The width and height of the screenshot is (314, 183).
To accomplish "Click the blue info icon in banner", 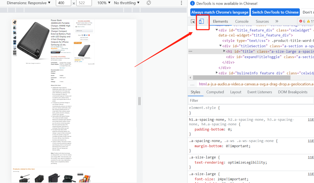I will (192, 3).
